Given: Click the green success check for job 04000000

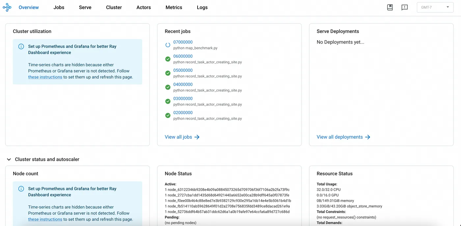Looking at the screenshot, I should [168, 87].
